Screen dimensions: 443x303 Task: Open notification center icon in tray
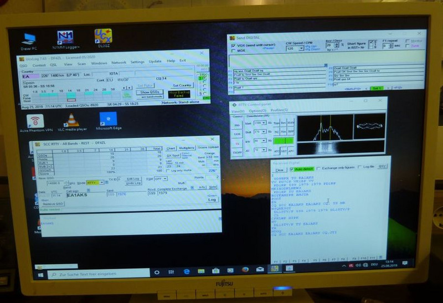click(405, 263)
